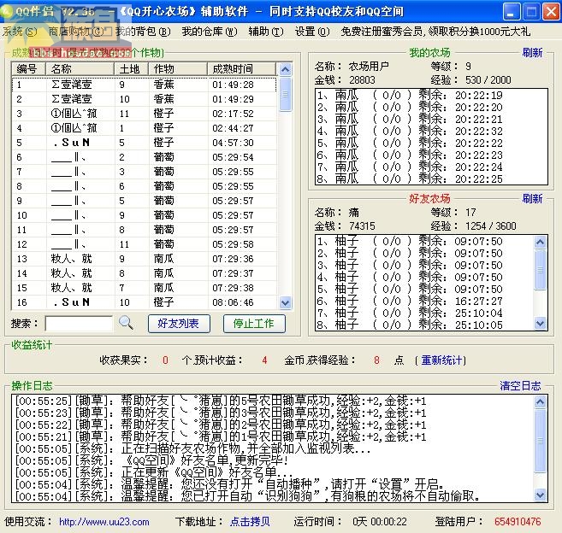Open the 辅助(T) menu

coord(266,32)
